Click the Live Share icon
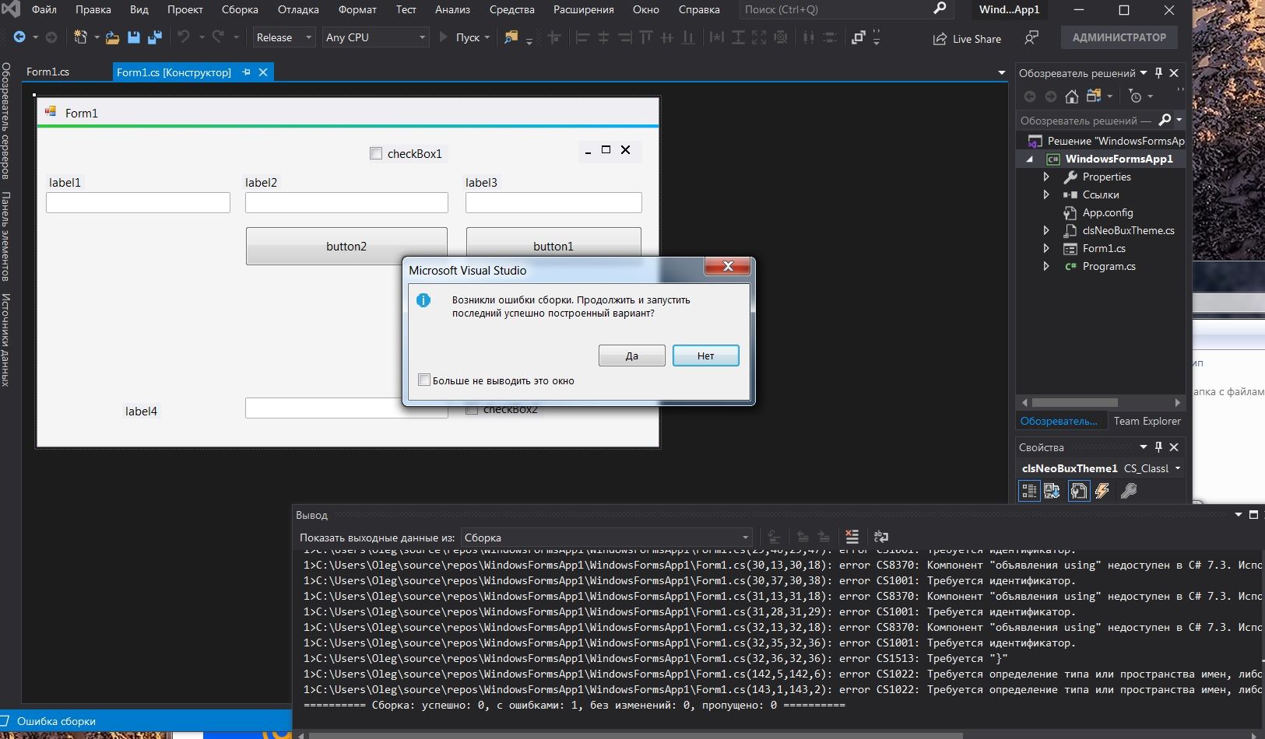The width and height of the screenshot is (1265, 739). (x=940, y=38)
